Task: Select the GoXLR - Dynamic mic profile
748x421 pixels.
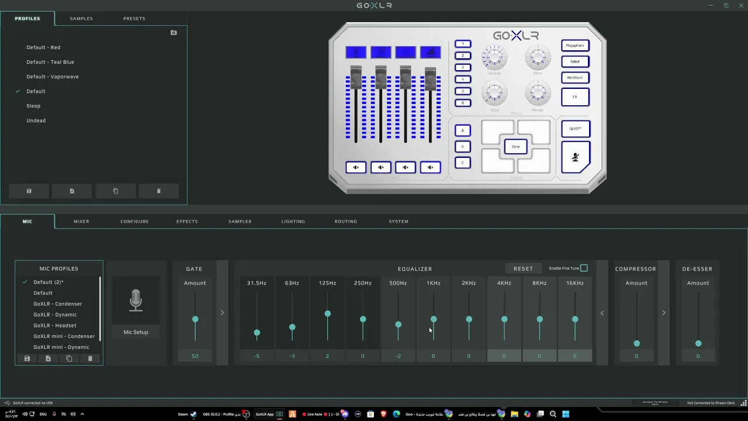Action: tap(55, 315)
